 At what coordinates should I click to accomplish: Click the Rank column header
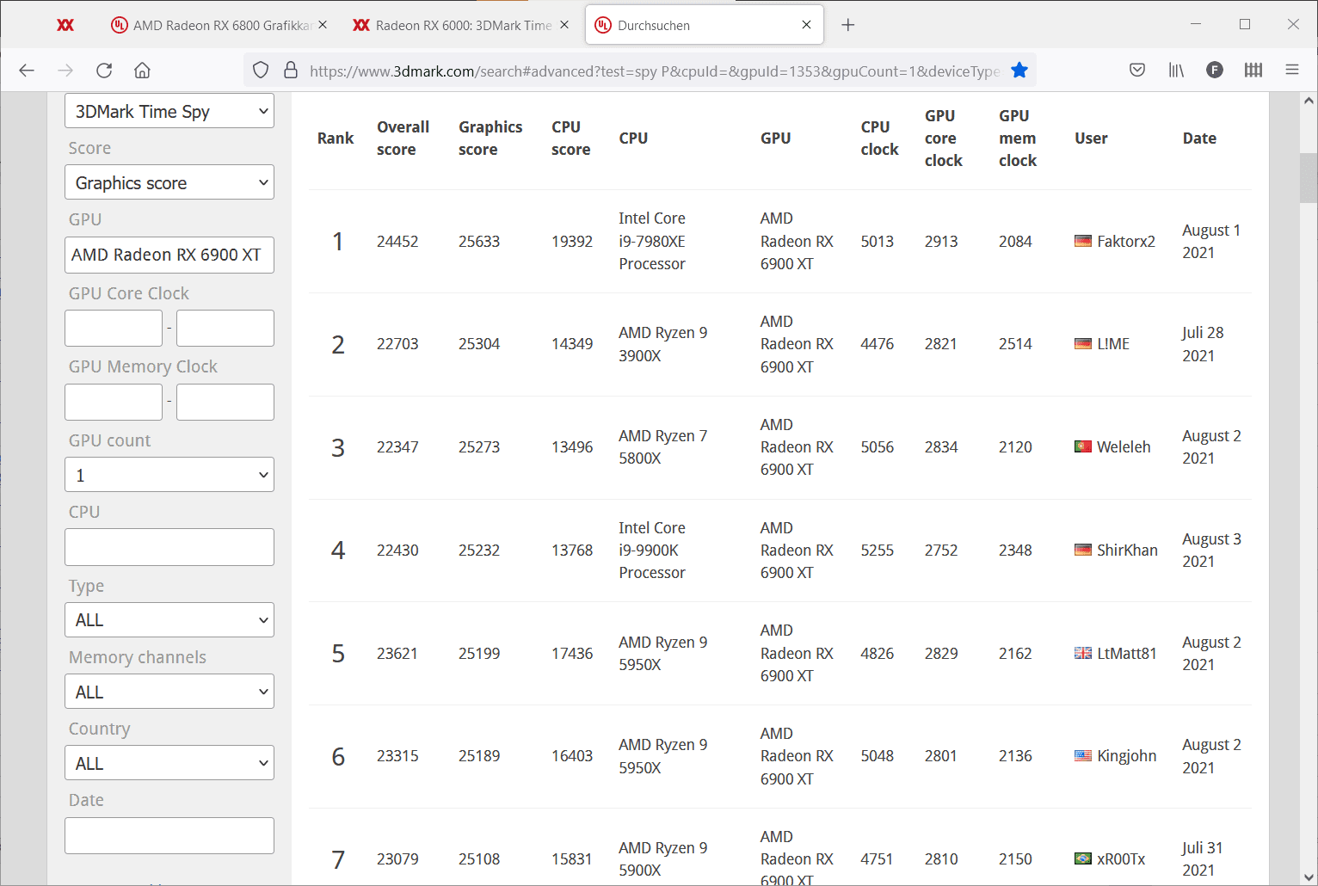pyautogui.click(x=336, y=138)
